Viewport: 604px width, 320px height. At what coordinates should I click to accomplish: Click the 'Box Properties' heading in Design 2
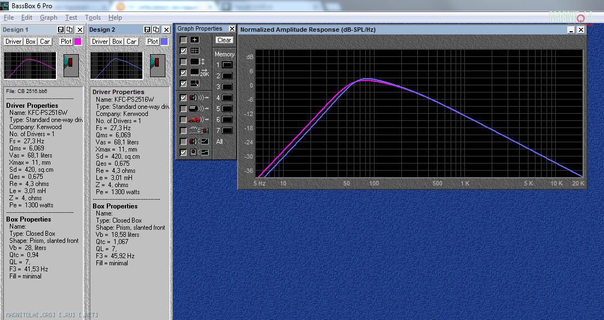(115, 206)
